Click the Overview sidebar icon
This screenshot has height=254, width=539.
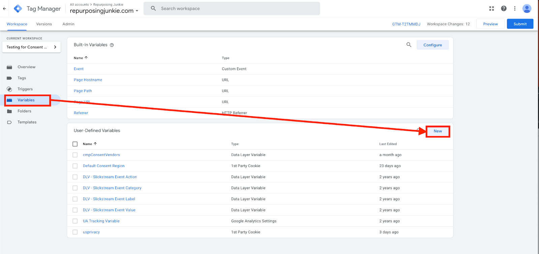coord(9,67)
